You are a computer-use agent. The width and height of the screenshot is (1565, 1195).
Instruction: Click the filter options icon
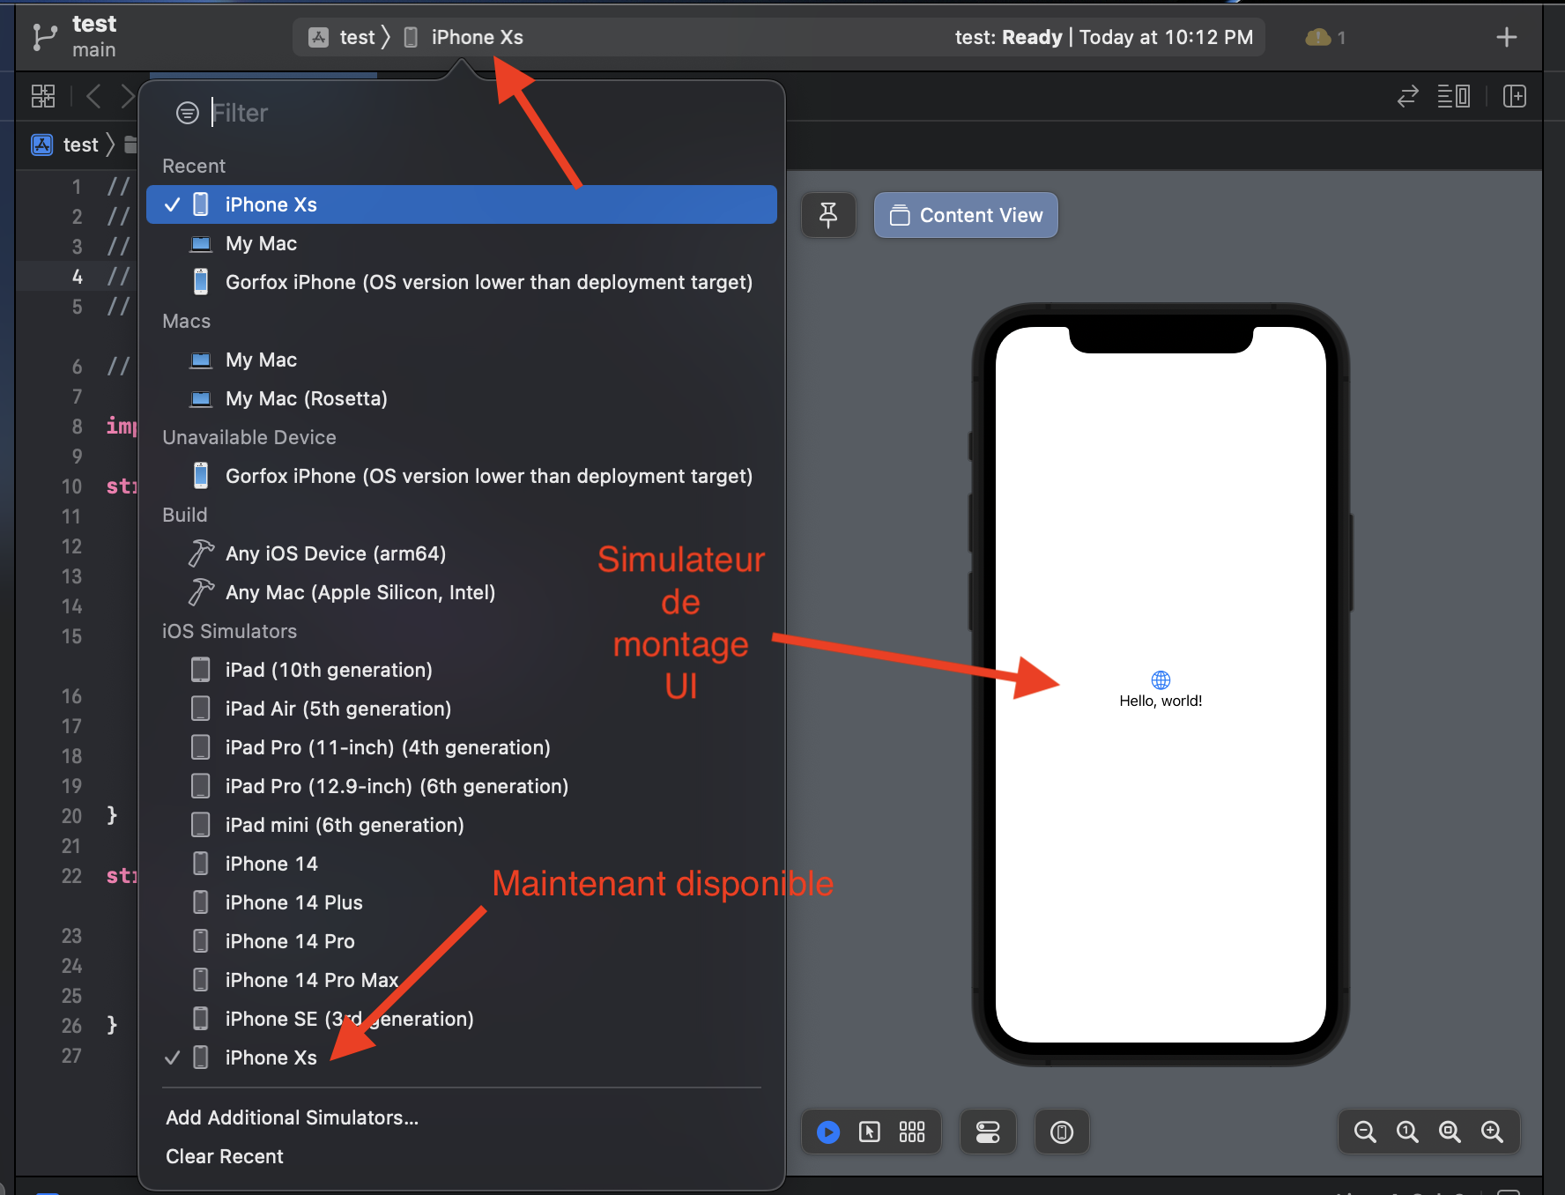[188, 113]
